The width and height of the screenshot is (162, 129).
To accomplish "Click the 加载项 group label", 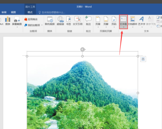I will pyautogui.click(x=33, y=31).
